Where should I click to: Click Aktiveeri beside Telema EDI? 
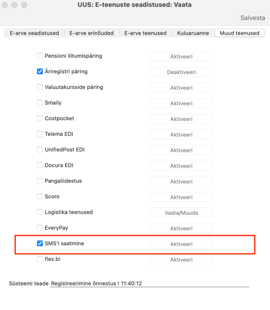pyautogui.click(x=181, y=134)
